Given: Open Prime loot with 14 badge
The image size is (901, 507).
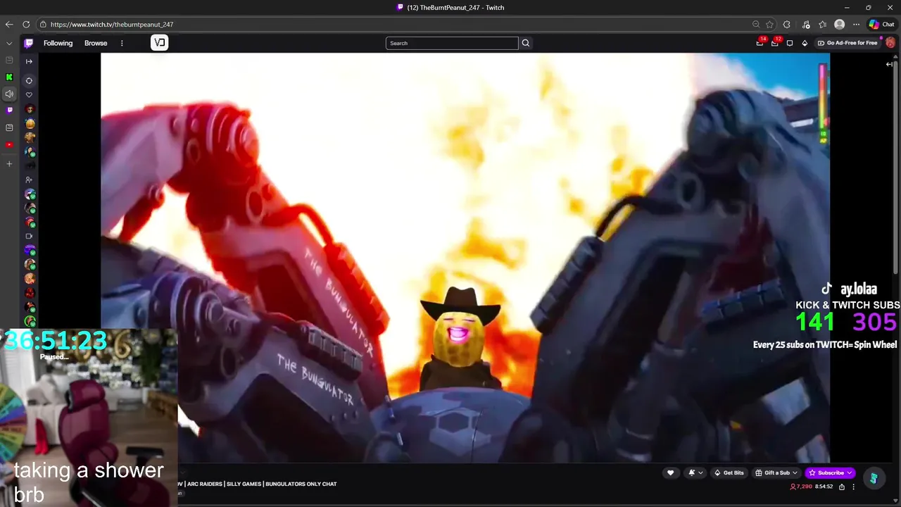Looking at the screenshot, I should pos(760,43).
